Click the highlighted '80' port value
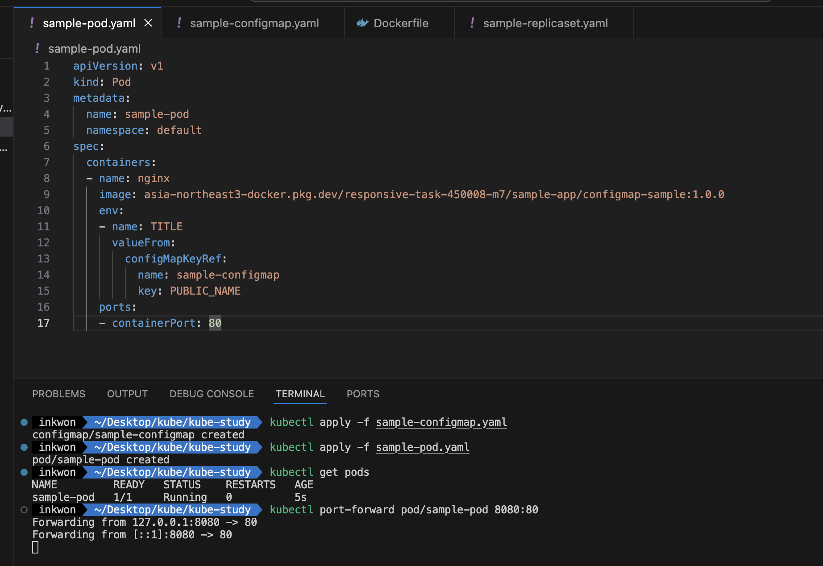The width and height of the screenshot is (823, 566). point(215,323)
